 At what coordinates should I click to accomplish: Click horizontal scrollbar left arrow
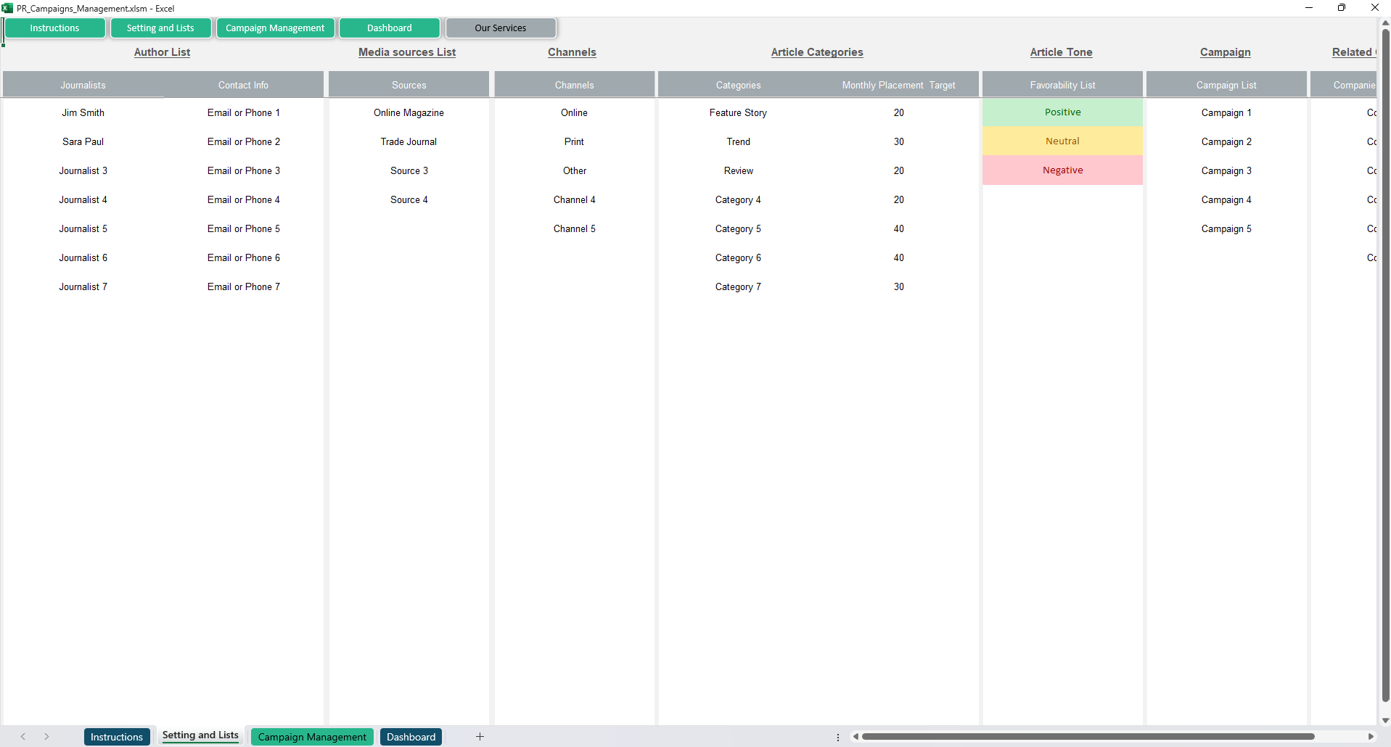856,737
